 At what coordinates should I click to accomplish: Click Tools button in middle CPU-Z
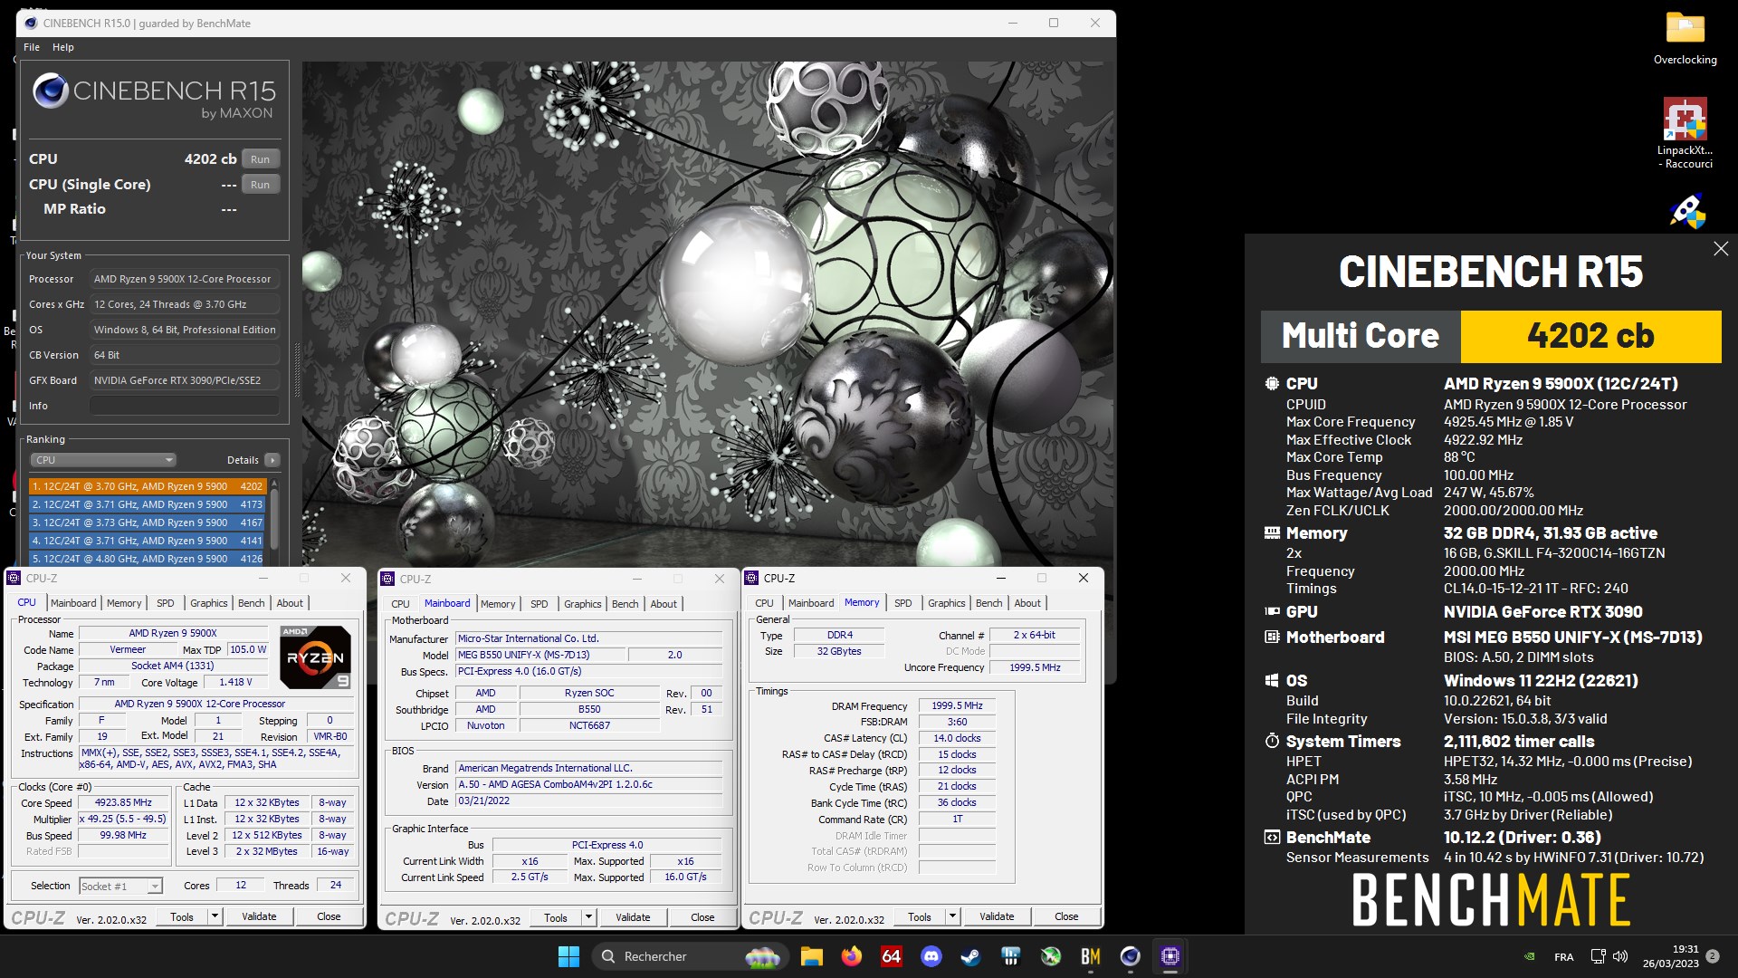[x=556, y=917]
